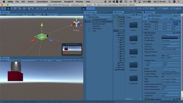
Task: Select the combined Transform tool
Action: point(27,9)
